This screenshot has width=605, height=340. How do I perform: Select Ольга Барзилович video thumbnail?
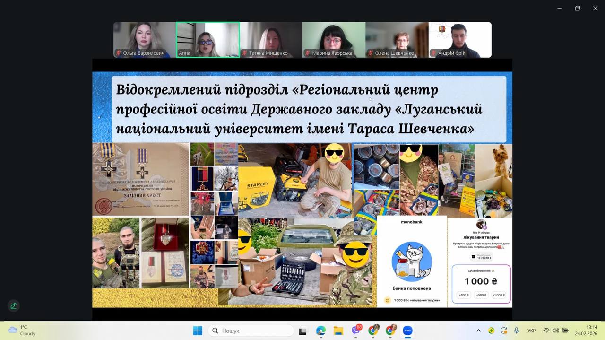point(145,40)
